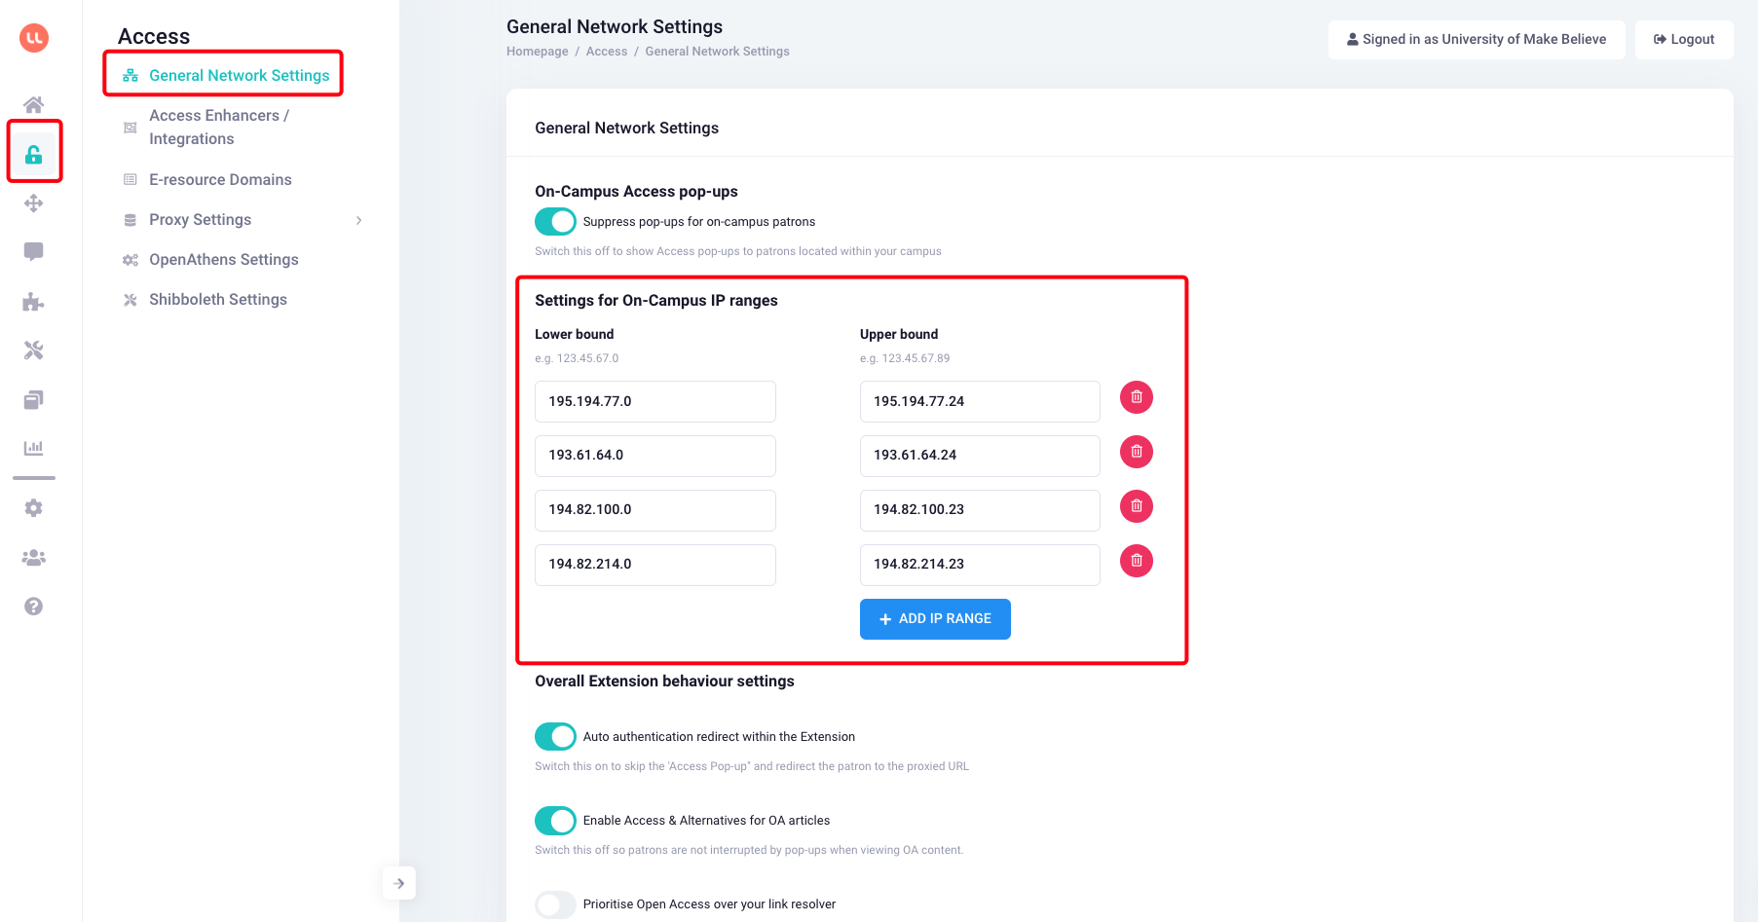Open the help question mark icon
This screenshot has width=1758, height=922.
tap(33, 606)
